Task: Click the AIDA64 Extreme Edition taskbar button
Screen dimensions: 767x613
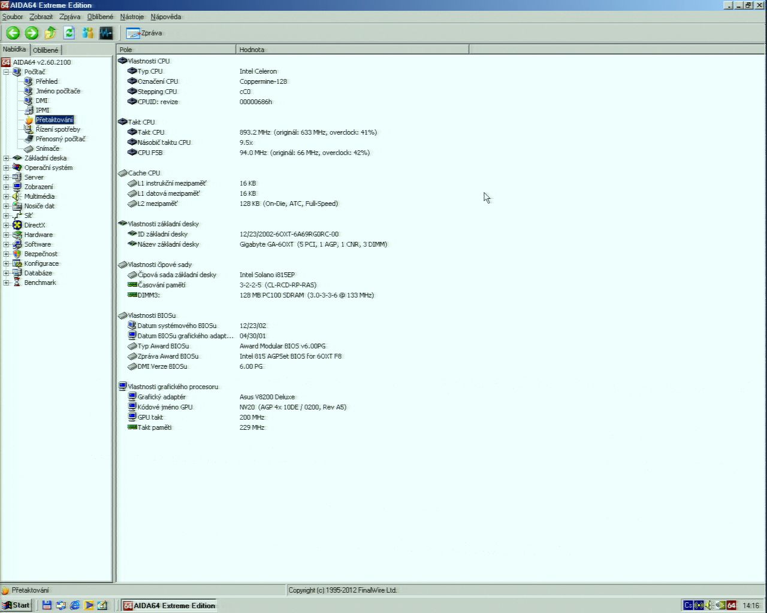Action: coord(169,605)
